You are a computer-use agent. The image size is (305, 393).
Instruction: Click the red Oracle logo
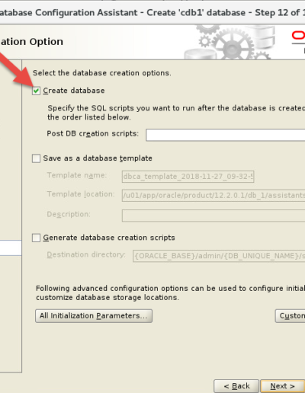(298, 36)
